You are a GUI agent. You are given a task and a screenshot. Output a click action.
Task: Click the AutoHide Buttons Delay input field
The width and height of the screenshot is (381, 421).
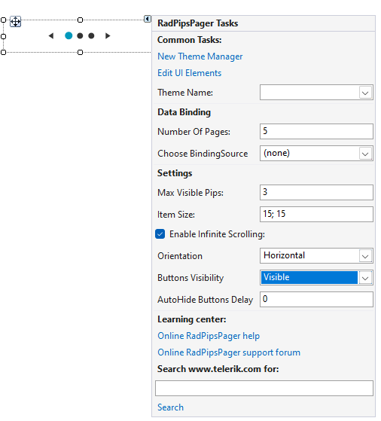(316, 300)
